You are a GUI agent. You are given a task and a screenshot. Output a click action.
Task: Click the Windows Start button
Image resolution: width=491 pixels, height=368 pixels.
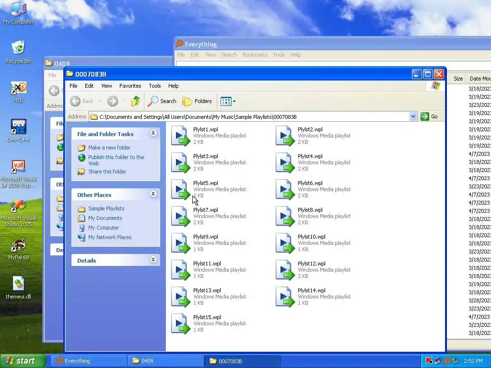tap(23, 361)
